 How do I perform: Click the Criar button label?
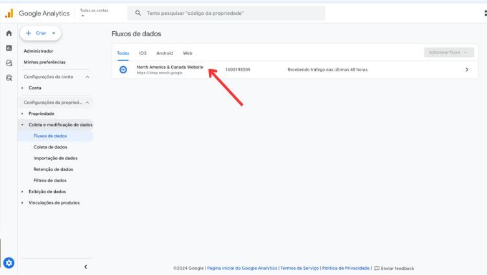click(x=41, y=33)
